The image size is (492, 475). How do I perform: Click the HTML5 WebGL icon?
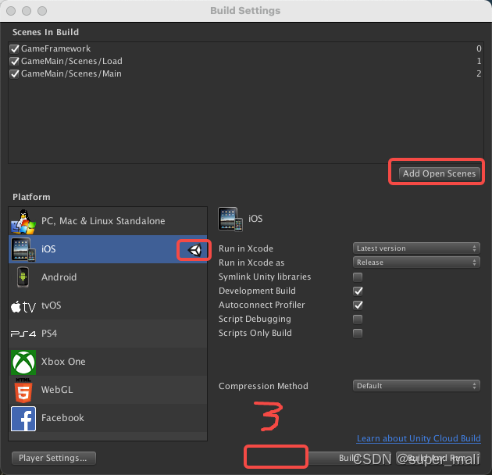tap(23, 391)
